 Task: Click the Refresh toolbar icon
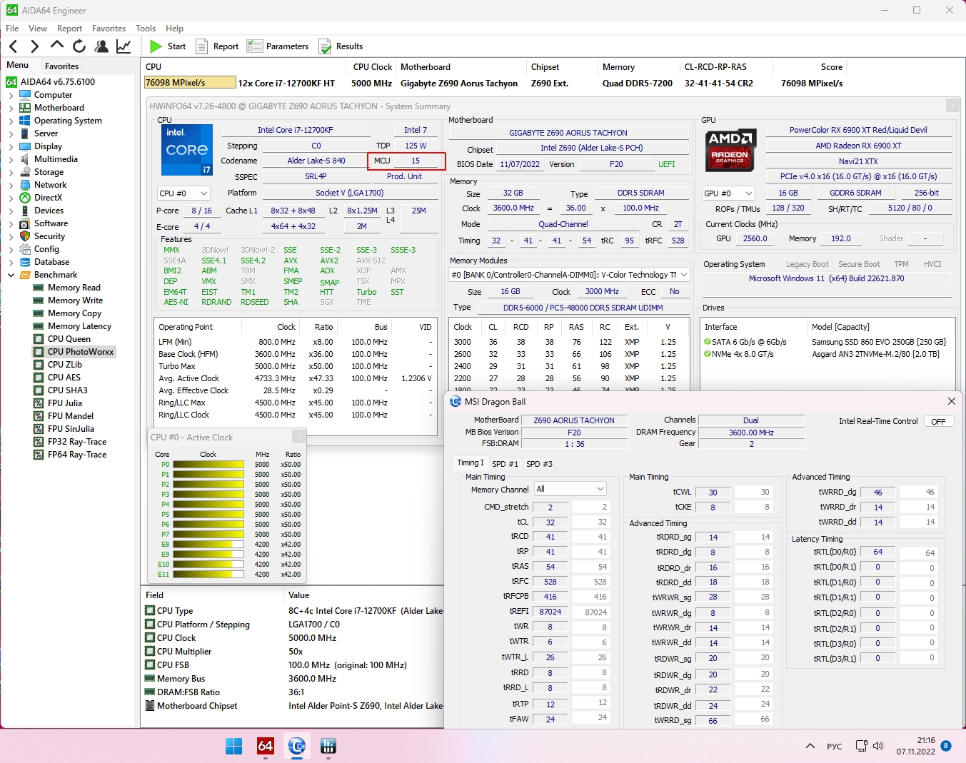[79, 46]
